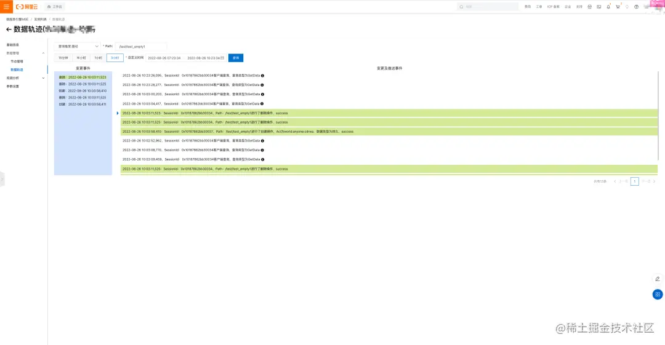Viewport: 665px width, 345px height.
Task: Select change event 创建 10:03:58,410
Action: pos(83,90)
